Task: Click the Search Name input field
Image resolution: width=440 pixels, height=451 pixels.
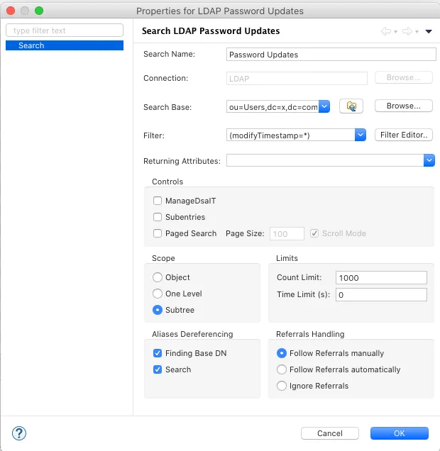Action: (x=331, y=55)
